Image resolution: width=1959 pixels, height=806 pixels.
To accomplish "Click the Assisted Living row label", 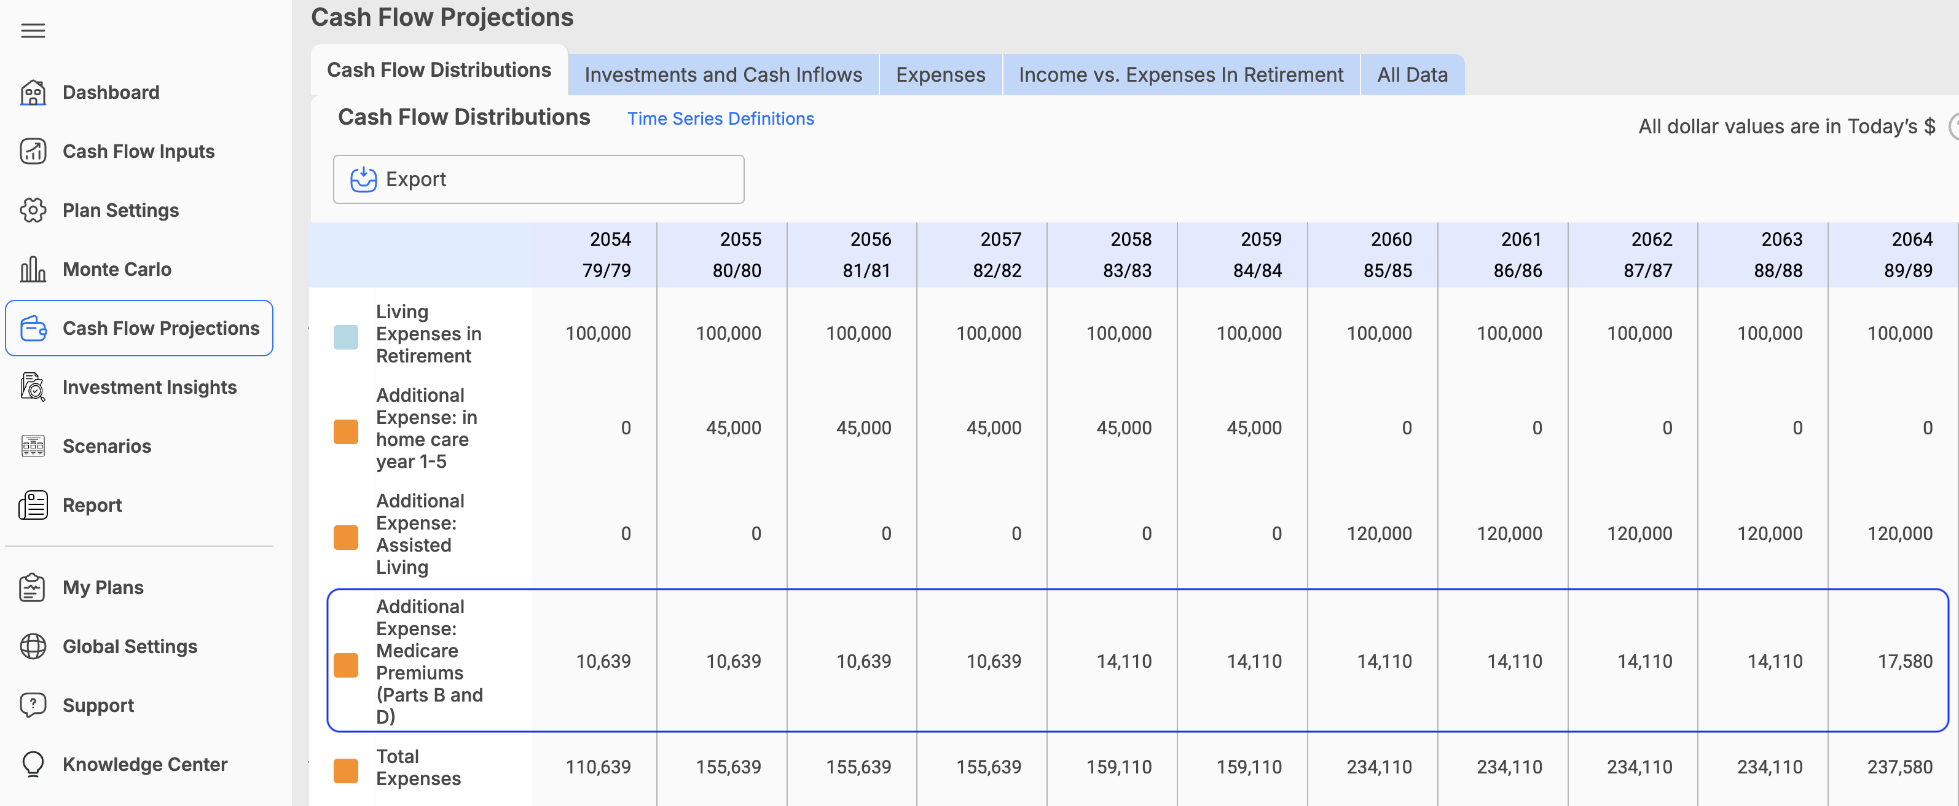I will click(x=420, y=534).
